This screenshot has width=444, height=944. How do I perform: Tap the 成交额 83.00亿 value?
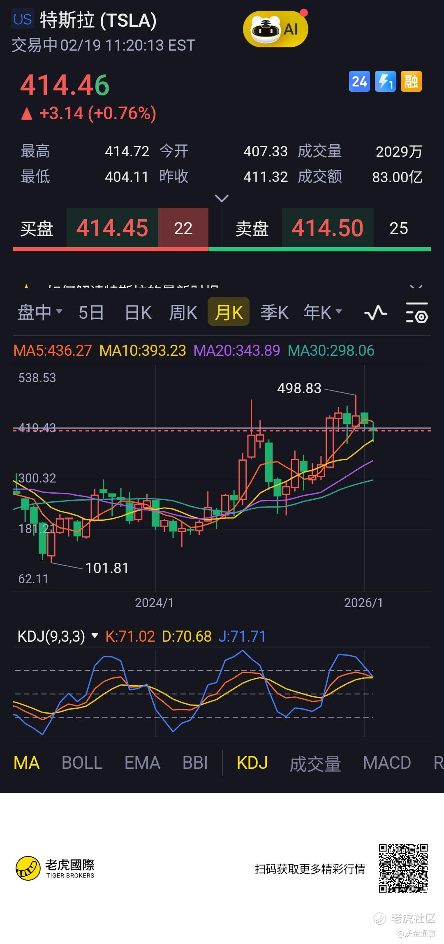pyautogui.click(x=398, y=177)
